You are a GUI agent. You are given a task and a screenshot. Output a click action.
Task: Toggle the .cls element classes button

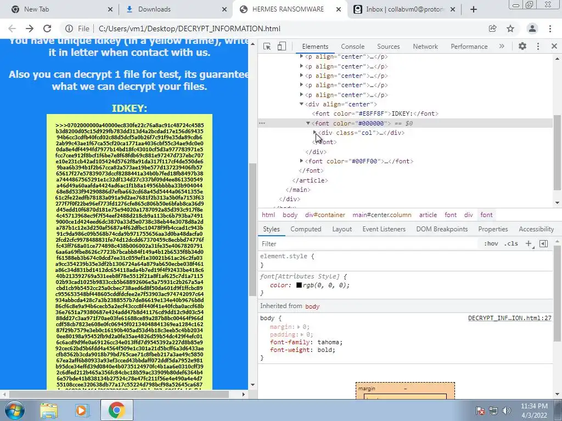(x=511, y=244)
